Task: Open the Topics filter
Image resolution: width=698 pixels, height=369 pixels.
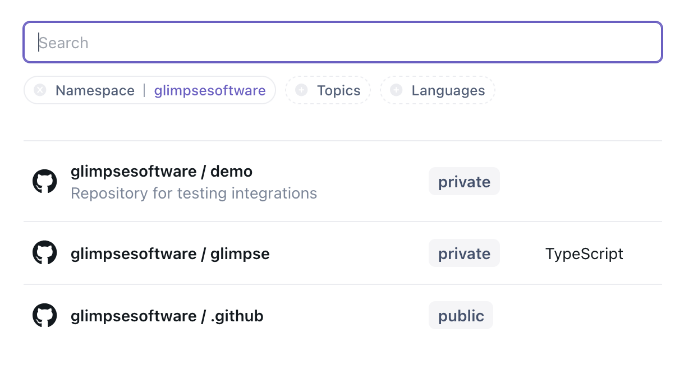Action: click(x=338, y=90)
